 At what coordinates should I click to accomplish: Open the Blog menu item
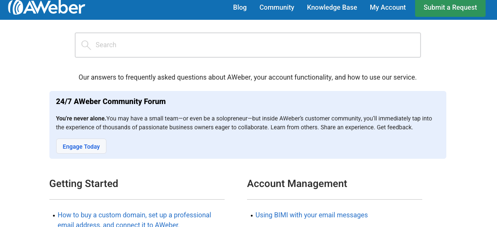(x=239, y=7)
